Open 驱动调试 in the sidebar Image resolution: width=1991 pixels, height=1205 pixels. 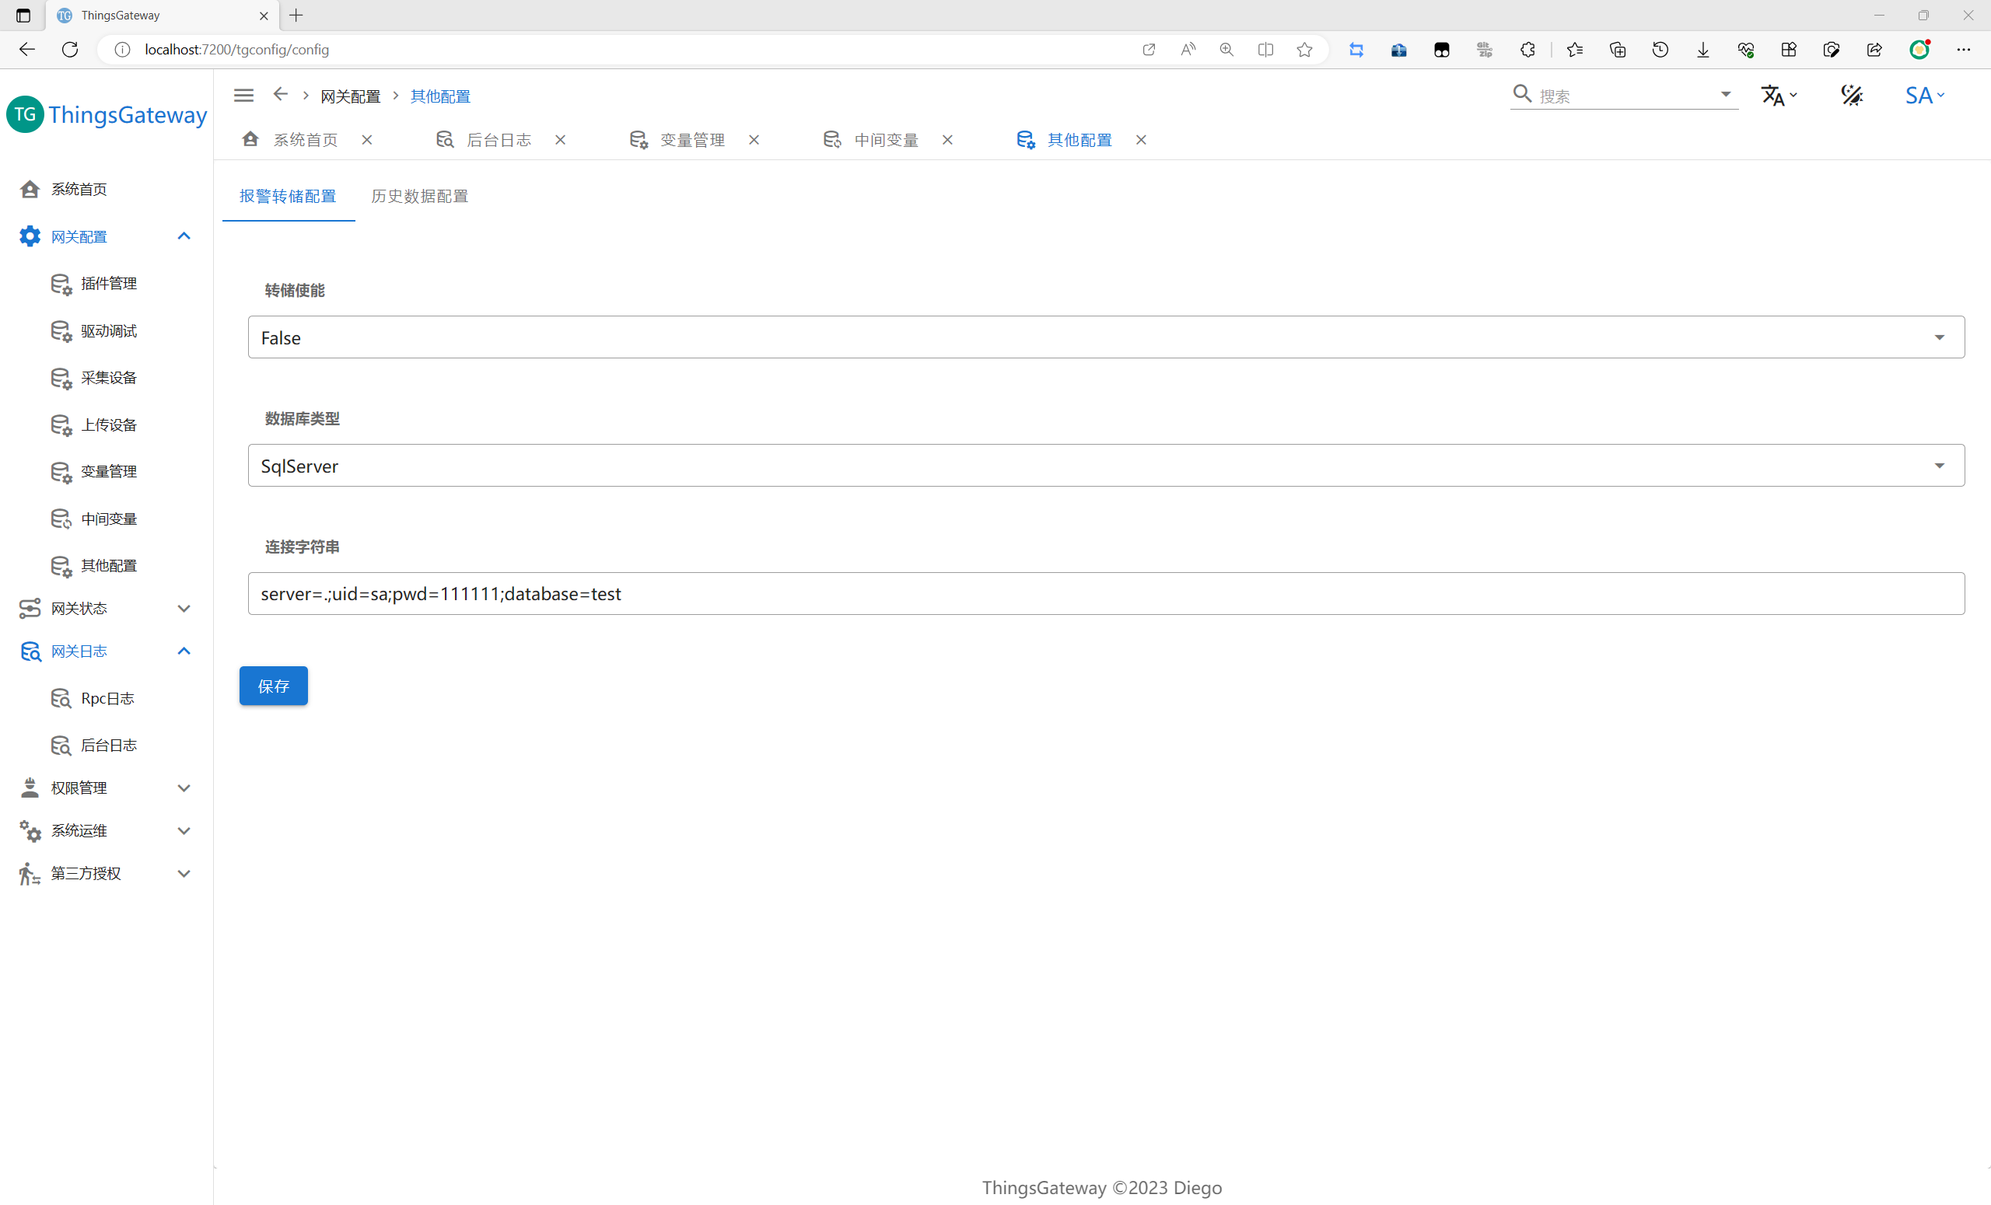108,331
